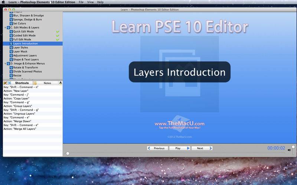This screenshot has height=185, width=297.
Task: Open the Apple menu
Action: 3,2
